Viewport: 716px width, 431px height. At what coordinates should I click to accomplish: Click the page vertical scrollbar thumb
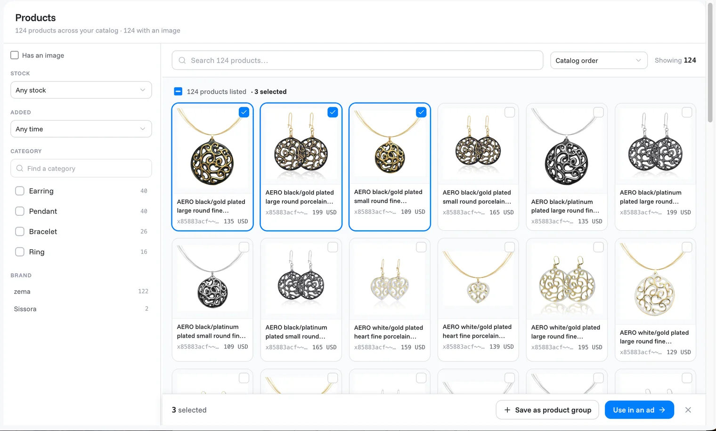coord(710,63)
